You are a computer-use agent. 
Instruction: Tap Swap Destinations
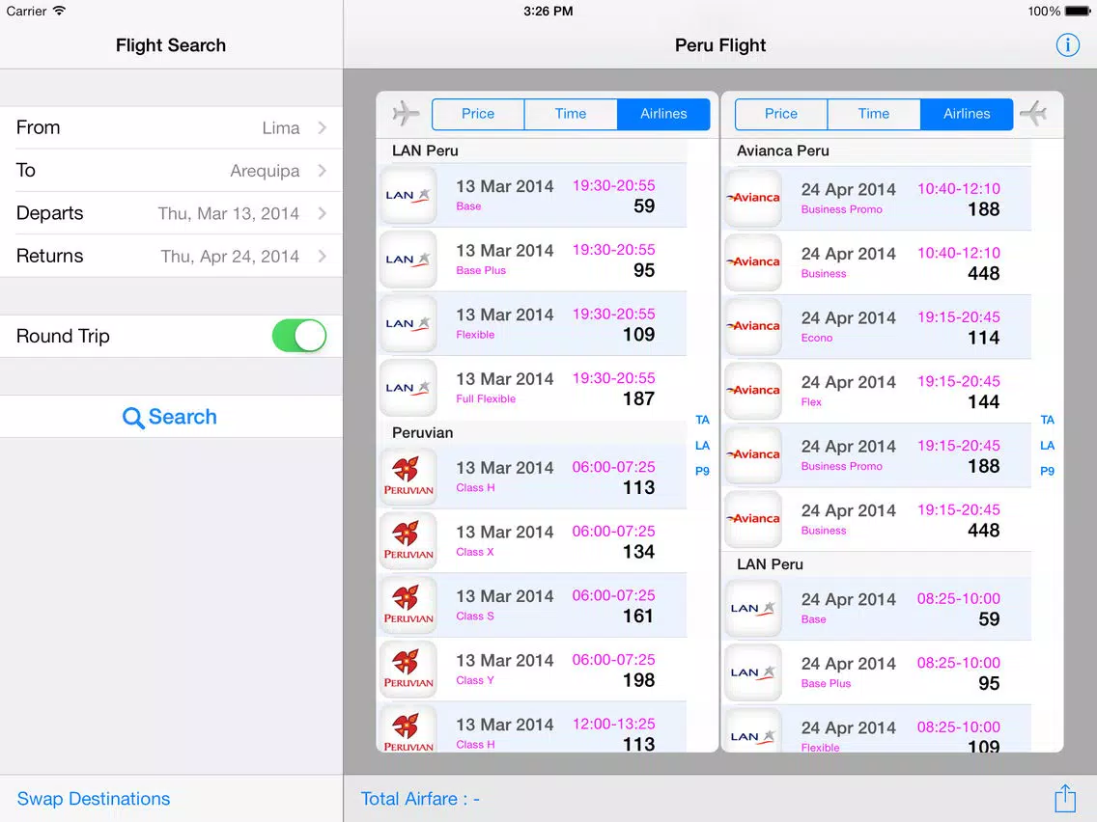[93, 798]
